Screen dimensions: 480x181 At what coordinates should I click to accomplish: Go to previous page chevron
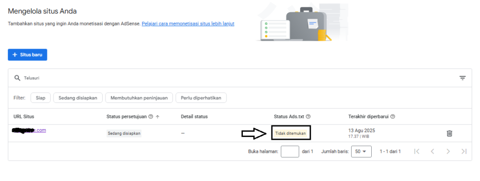pyautogui.click(x=432, y=152)
